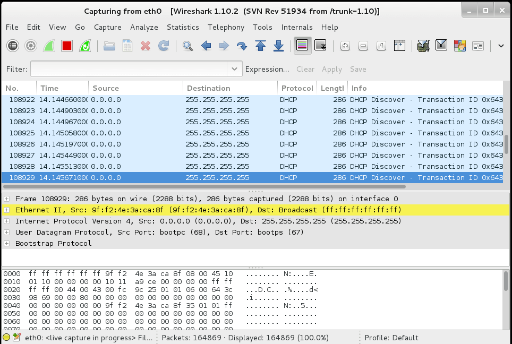
Task: Open the Filter field dropdown
Action: click(x=234, y=69)
